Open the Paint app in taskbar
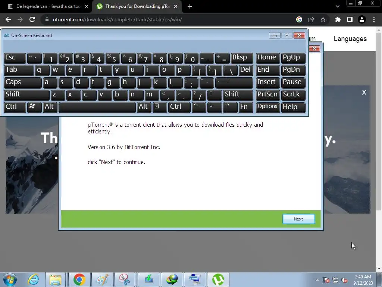382x287 pixels. 102,280
